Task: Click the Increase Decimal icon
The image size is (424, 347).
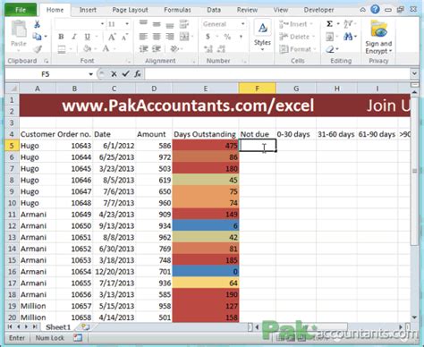Action: click(208, 49)
